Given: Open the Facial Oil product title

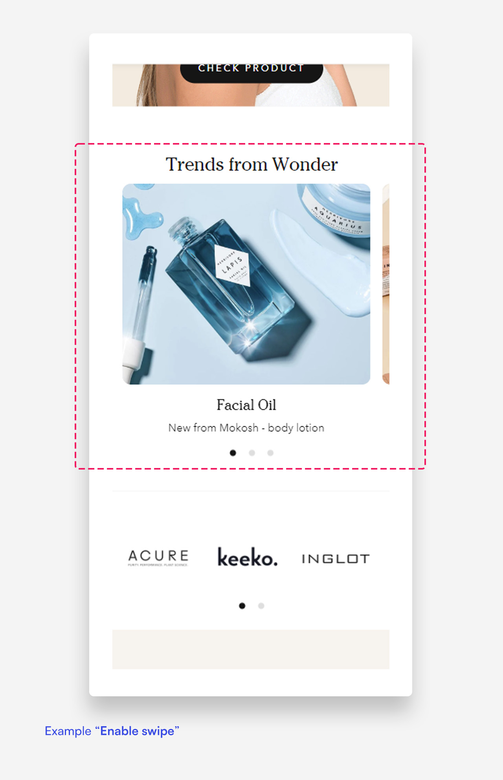Looking at the screenshot, I should (246, 405).
